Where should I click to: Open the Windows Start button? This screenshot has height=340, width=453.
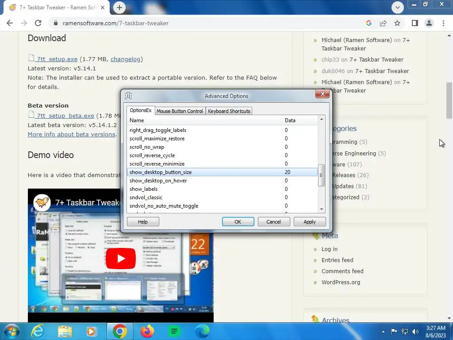click(x=11, y=331)
